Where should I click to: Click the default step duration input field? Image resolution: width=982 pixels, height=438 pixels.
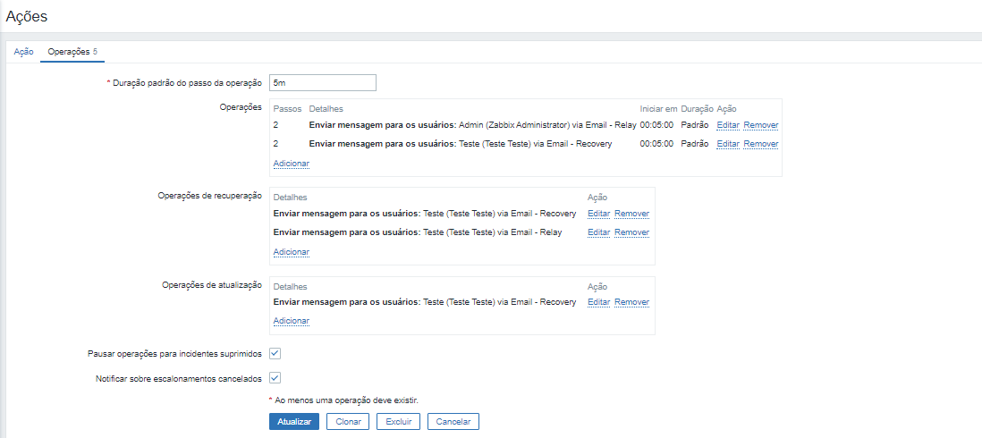coord(323,82)
